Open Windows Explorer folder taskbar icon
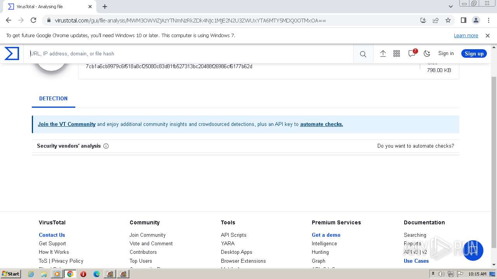Viewport: 497px width, 279px height. pos(44,274)
